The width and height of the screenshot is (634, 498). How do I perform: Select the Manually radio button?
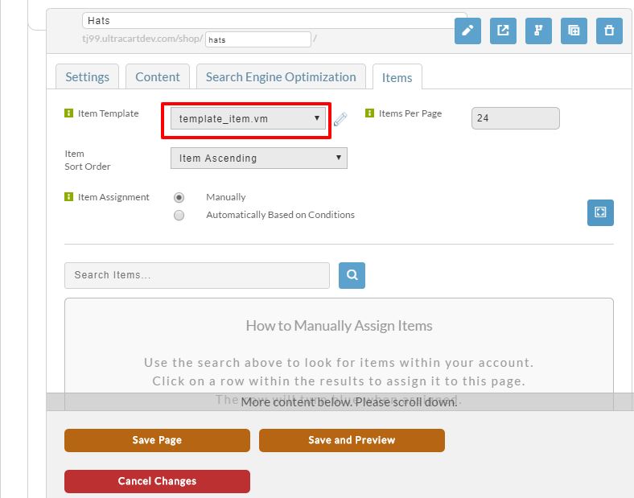coord(179,197)
